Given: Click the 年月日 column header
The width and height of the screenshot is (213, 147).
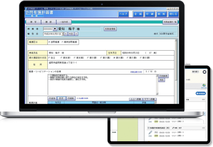Looking at the screenshot, I should pyautogui.click(x=58, y=103).
